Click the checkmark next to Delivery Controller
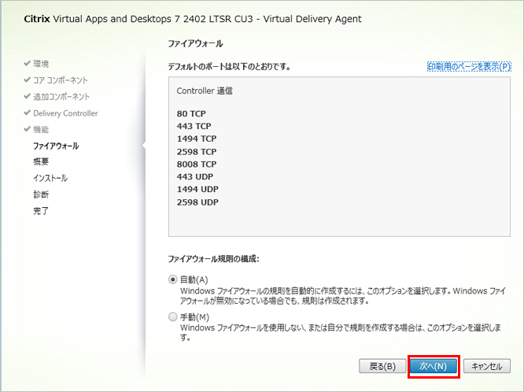Viewport: 524px width, 392px height. coord(28,113)
